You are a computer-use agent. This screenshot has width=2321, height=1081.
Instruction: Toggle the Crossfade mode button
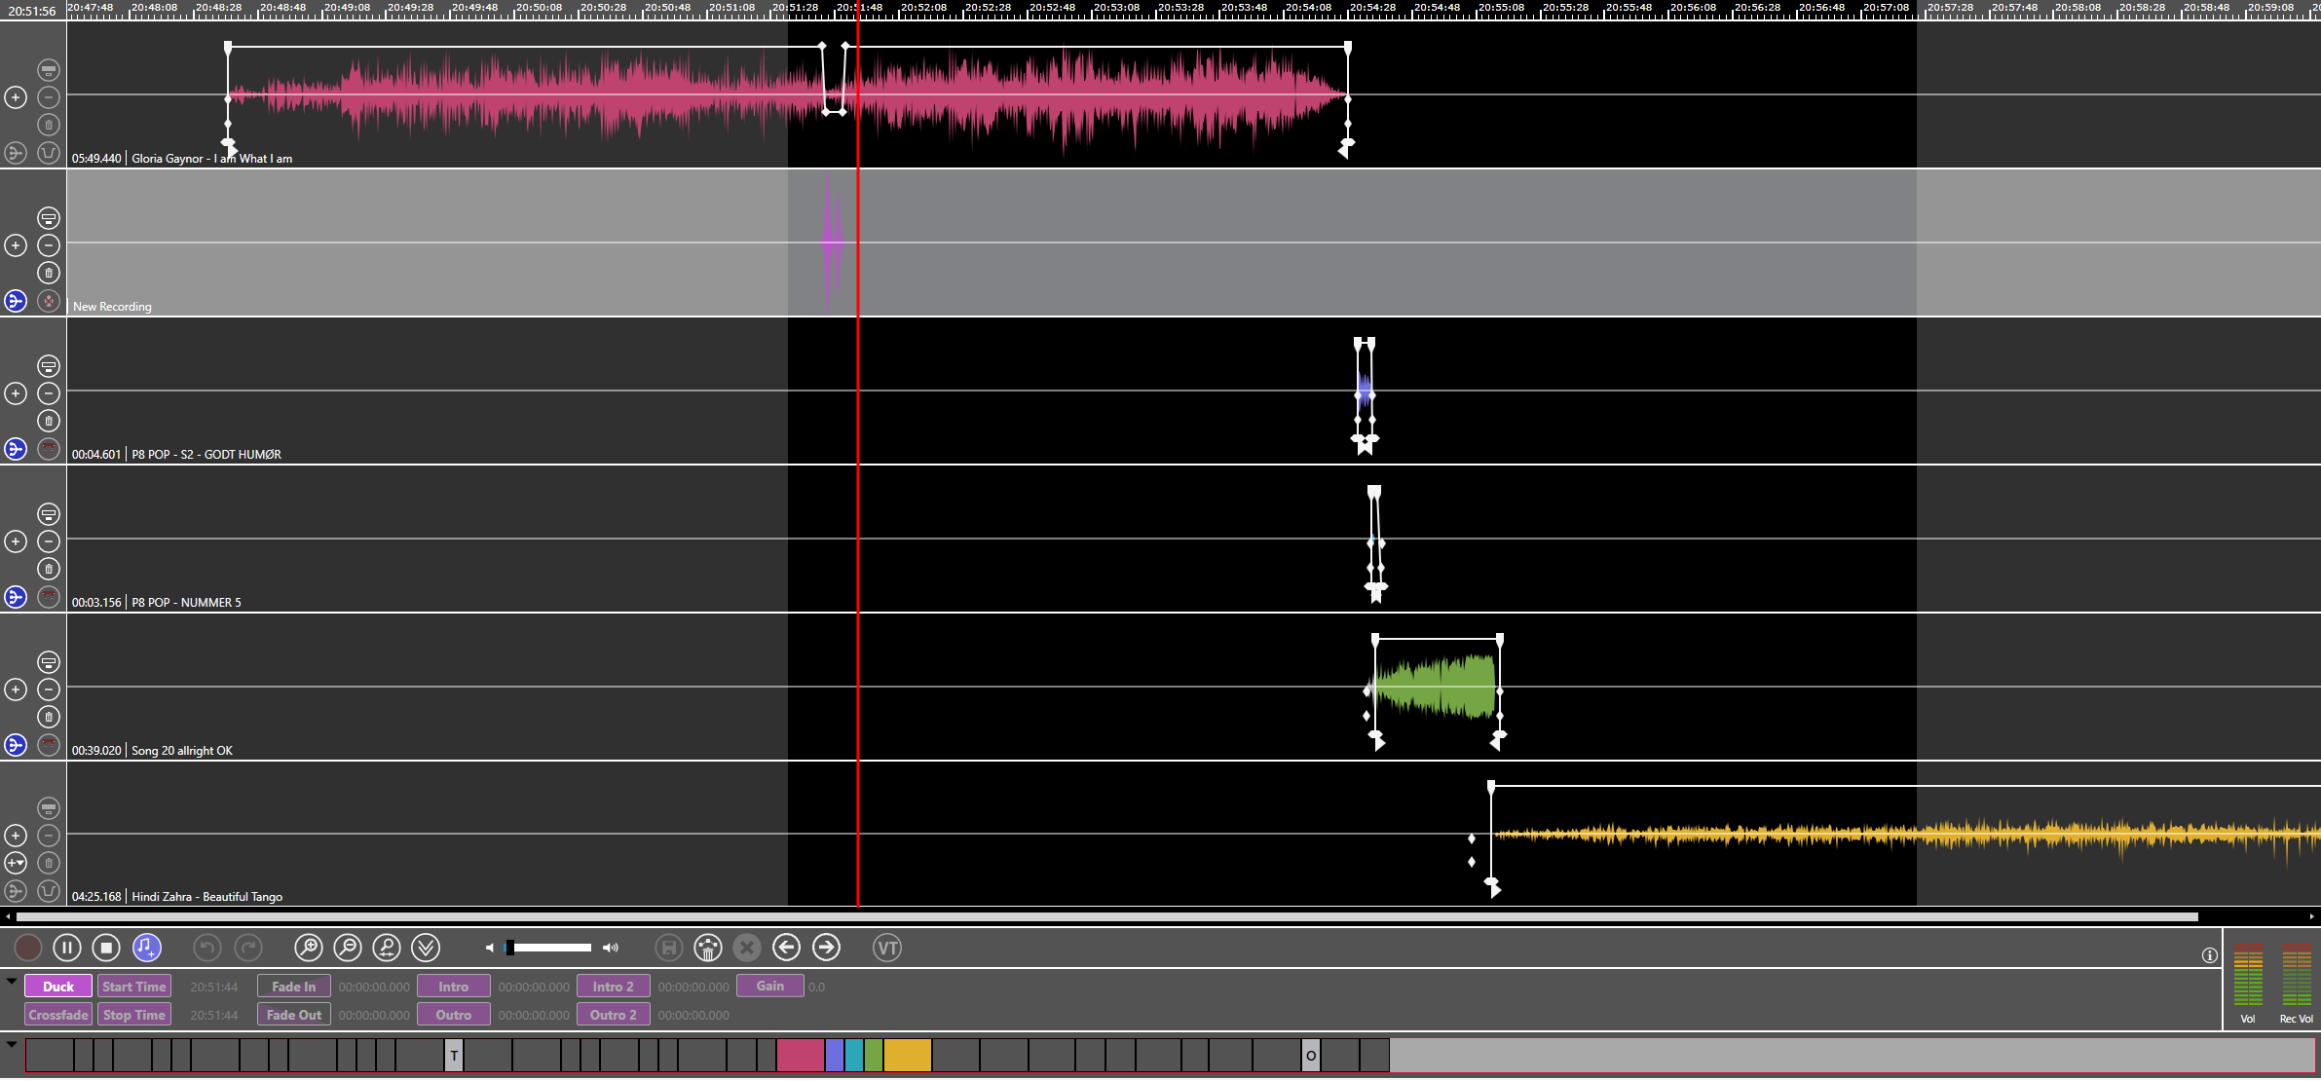pyautogui.click(x=58, y=1015)
